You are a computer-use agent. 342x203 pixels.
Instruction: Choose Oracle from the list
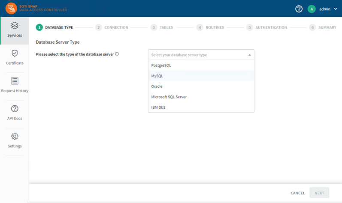(x=201, y=86)
